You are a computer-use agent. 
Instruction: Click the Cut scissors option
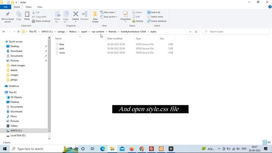pos(36,12)
